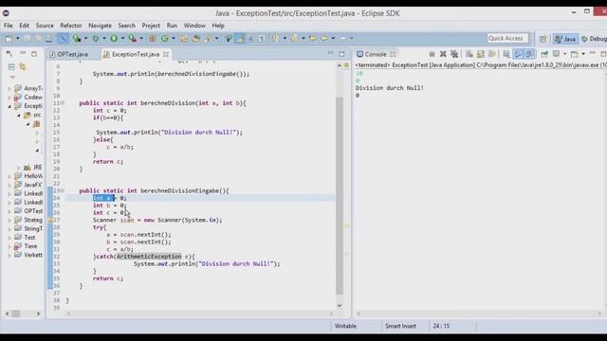The image size is (607, 341).
Task: Click Link with Editor icon in Package Explorer
Action: [x=22, y=67]
